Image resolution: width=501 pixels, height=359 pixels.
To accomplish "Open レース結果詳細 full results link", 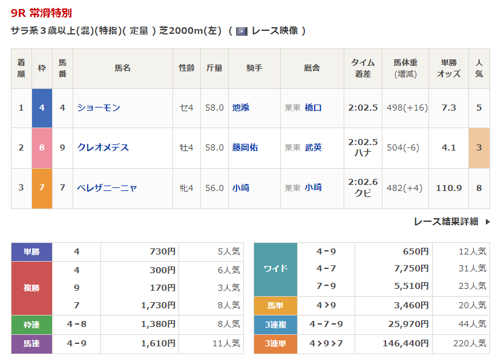I will tap(445, 222).
